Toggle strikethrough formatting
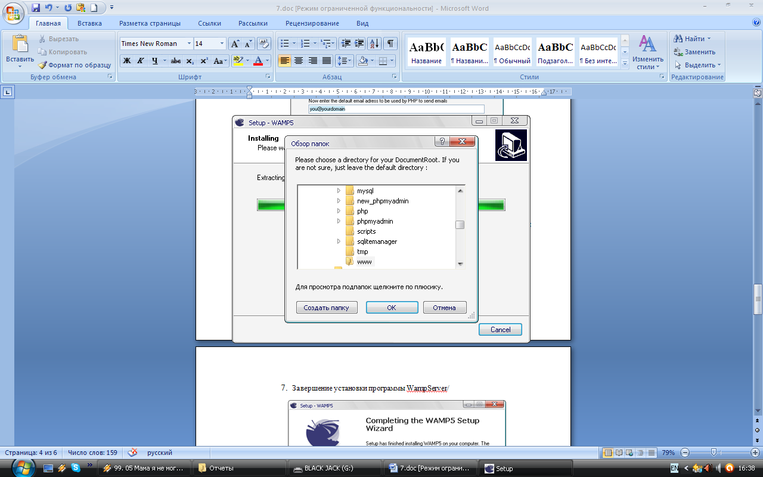The width and height of the screenshot is (763, 477). coord(176,61)
